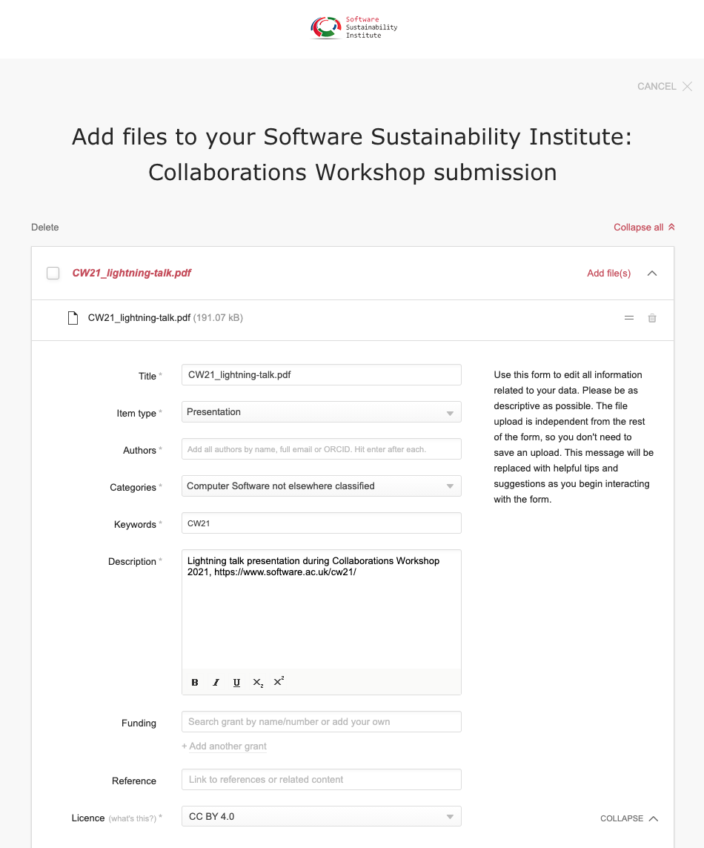Click the Software Sustainability Institute logo

(354, 27)
